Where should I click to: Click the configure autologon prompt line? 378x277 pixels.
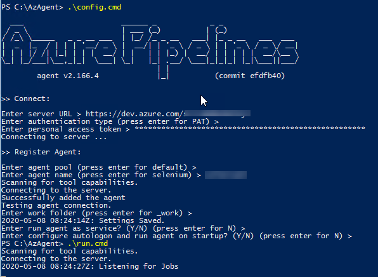pos(176,236)
